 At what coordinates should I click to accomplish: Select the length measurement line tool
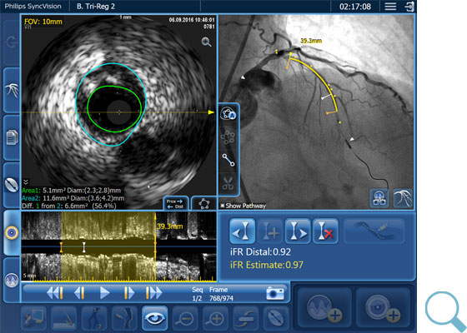click(228, 160)
